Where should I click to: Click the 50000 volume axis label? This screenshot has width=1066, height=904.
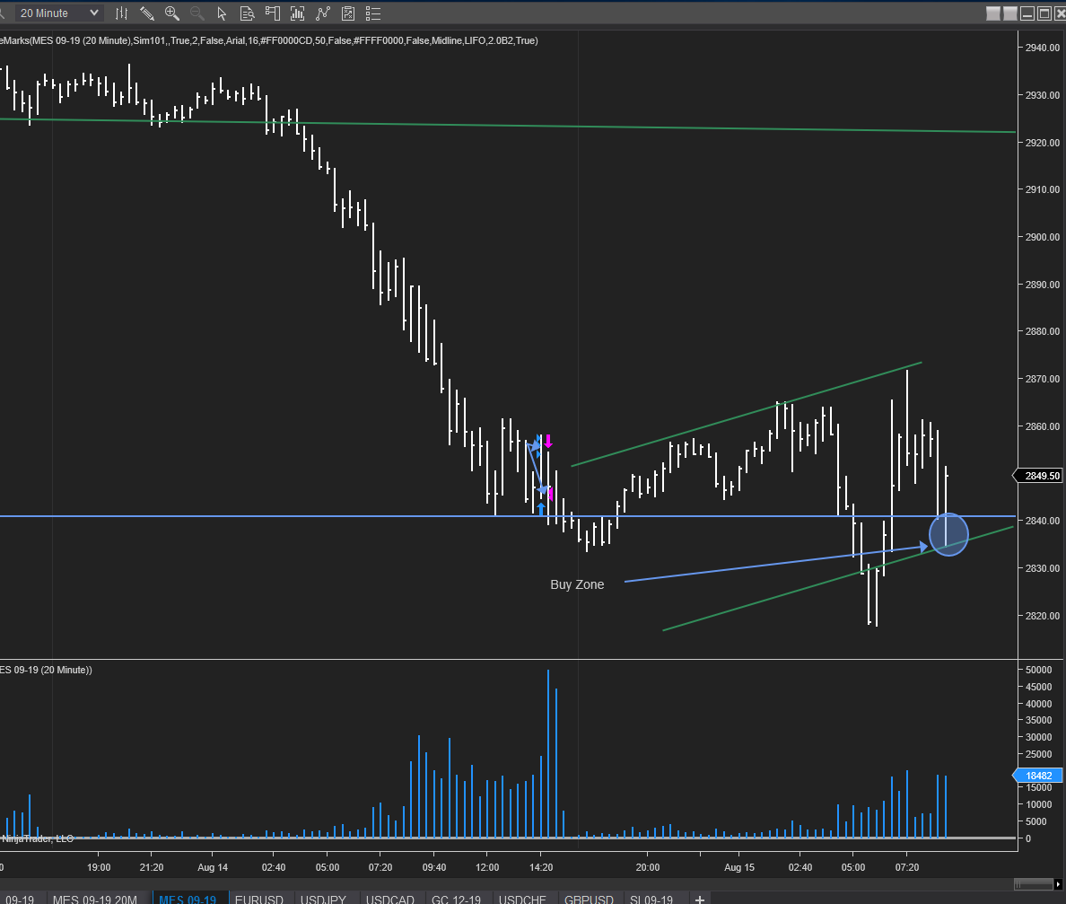pyautogui.click(x=1038, y=670)
